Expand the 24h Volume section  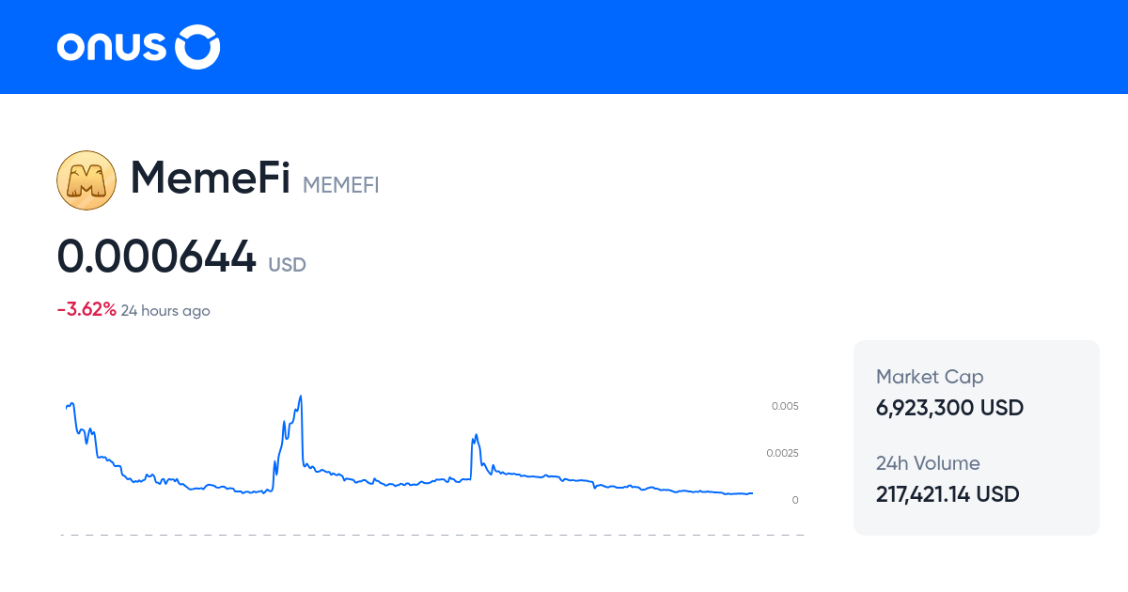click(x=928, y=463)
